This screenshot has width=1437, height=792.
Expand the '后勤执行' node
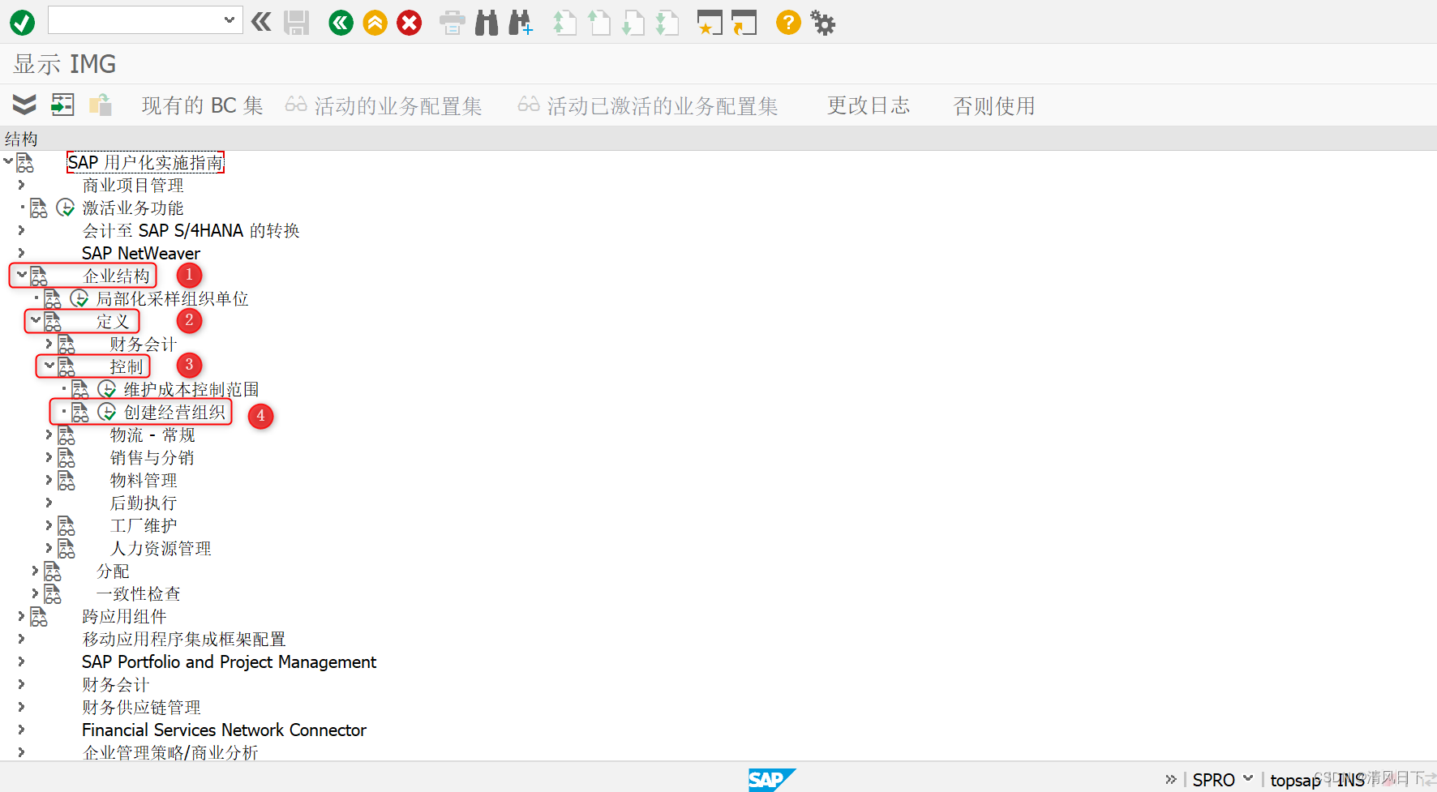tap(49, 503)
